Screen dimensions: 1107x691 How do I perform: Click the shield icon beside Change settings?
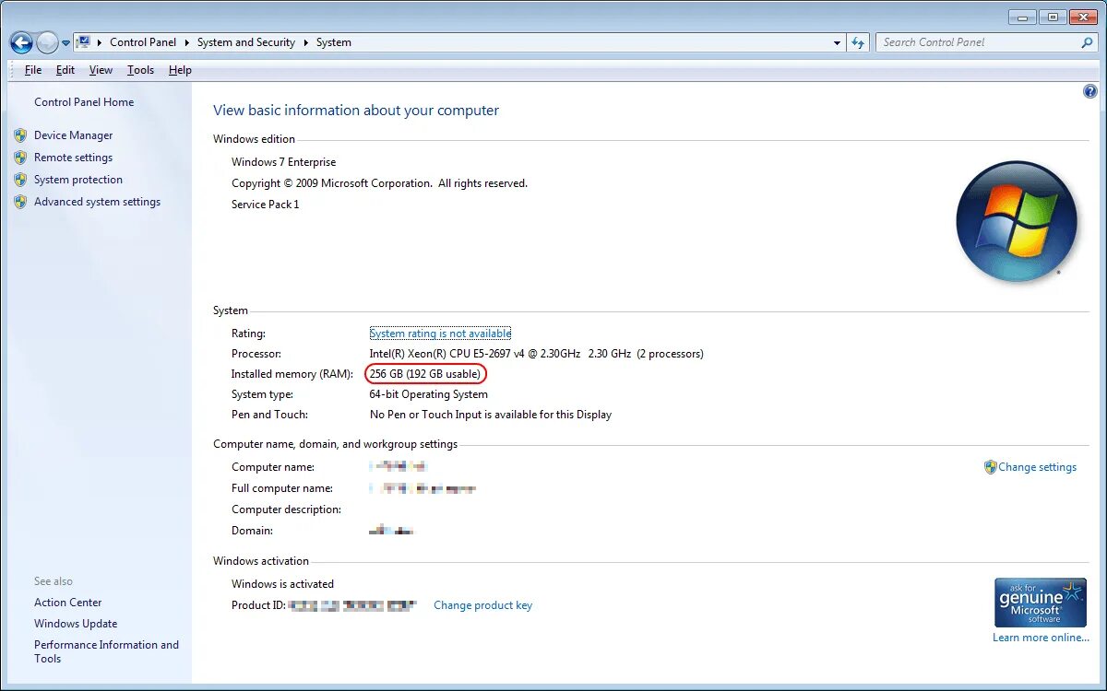coord(990,467)
